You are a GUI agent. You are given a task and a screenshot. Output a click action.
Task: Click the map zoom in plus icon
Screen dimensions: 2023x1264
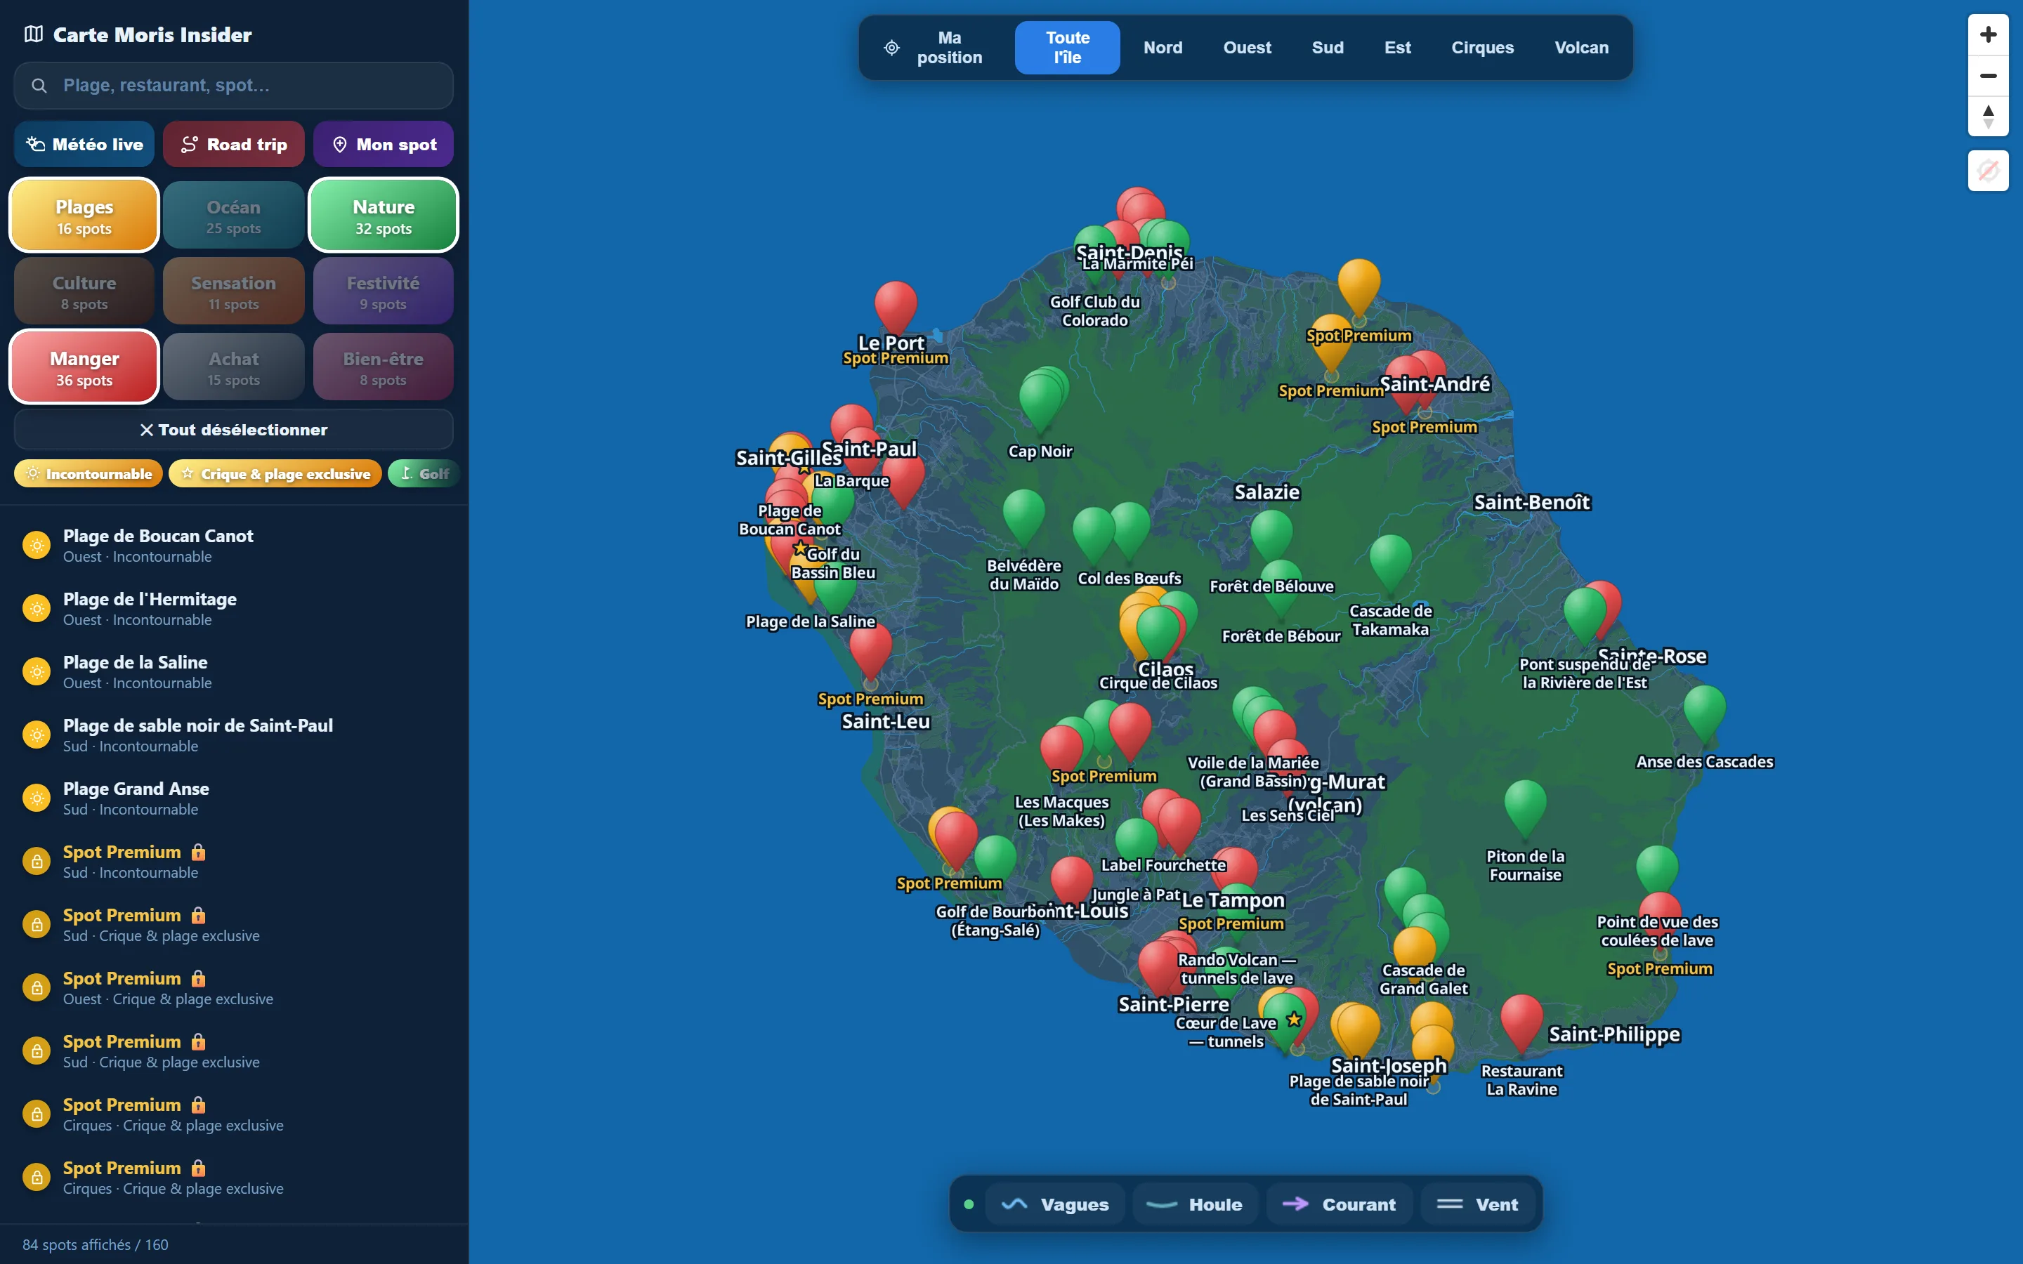1988,34
